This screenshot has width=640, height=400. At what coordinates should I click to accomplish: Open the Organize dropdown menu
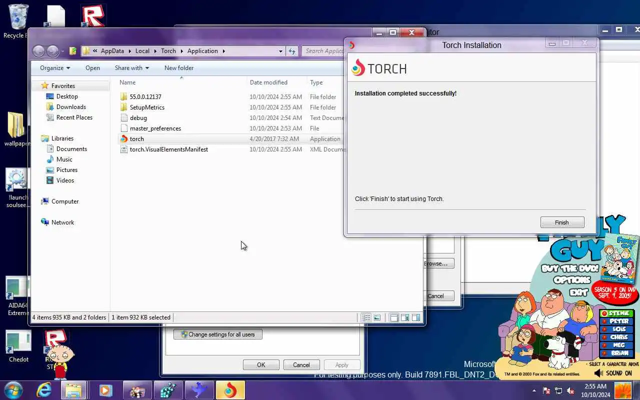55,68
